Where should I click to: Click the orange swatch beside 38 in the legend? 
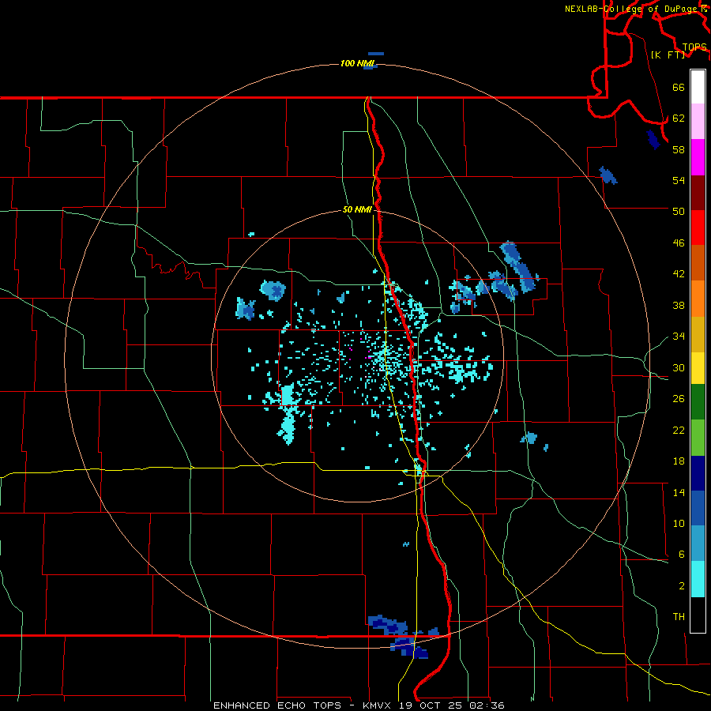click(x=698, y=299)
